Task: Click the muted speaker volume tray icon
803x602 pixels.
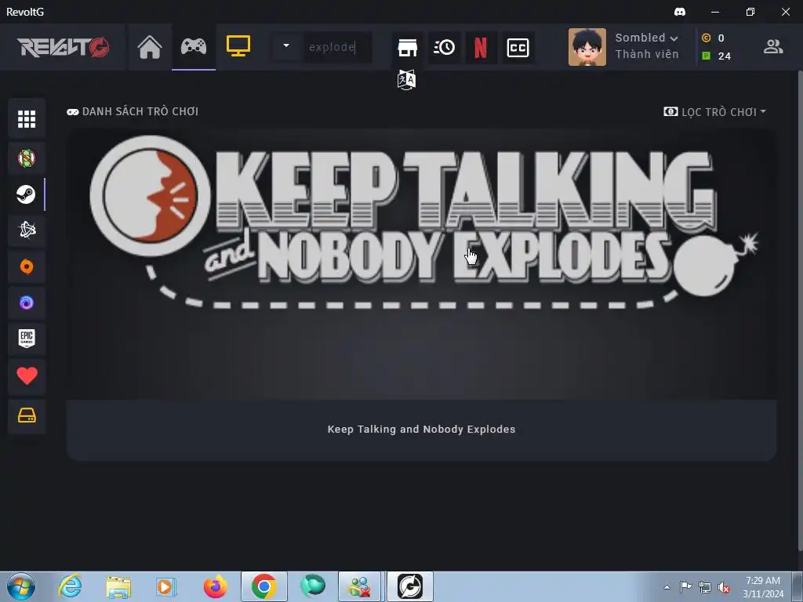Action: click(724, 588)
